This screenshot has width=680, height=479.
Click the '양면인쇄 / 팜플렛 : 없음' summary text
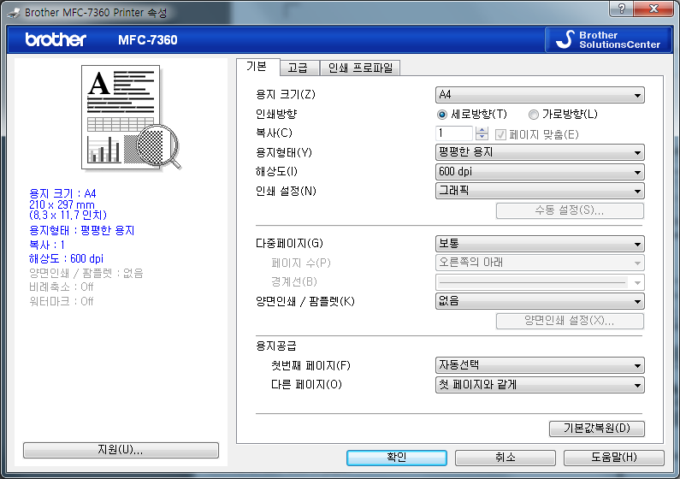pyautogui.click(x=86, y=273)
